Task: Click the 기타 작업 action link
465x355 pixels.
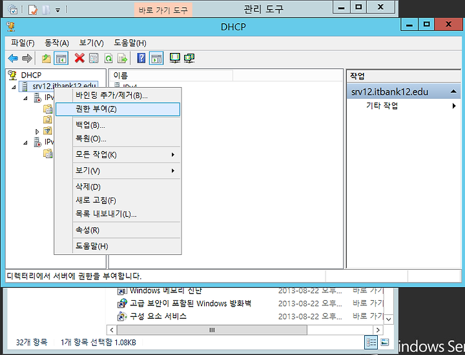Action: [x=382, y=106]
